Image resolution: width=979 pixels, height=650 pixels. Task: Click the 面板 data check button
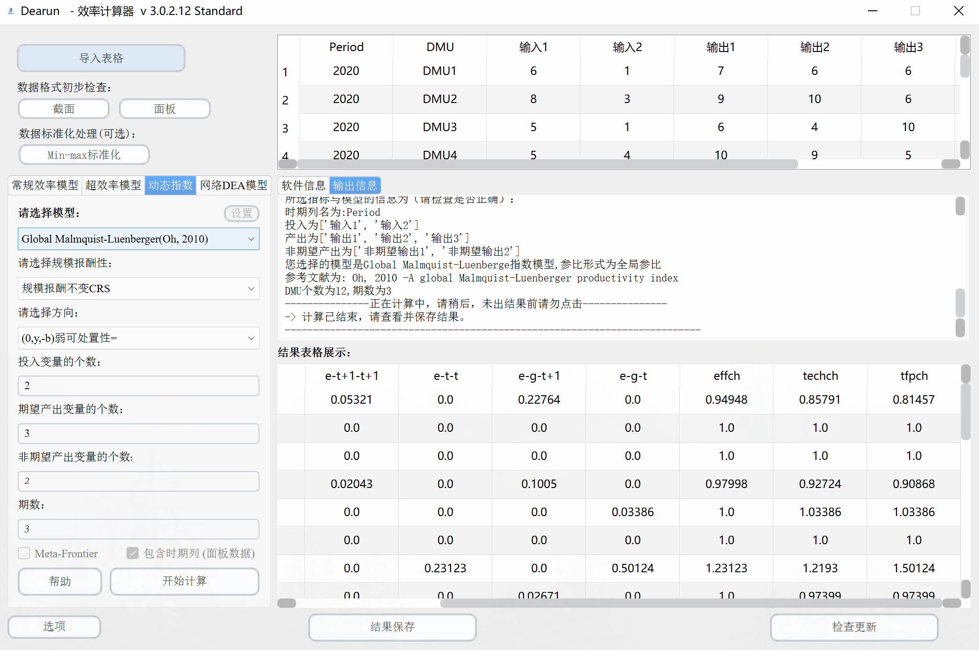[x=164, y=109]
